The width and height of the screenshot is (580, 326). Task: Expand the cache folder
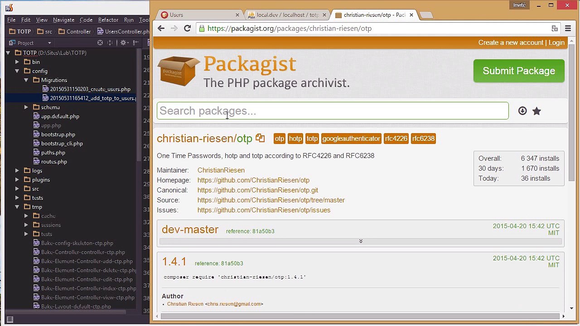[x=26, y=216]
